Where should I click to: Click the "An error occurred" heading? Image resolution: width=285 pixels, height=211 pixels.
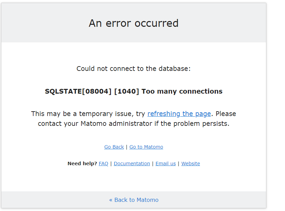pyautogui.click(x=134, y=23)
